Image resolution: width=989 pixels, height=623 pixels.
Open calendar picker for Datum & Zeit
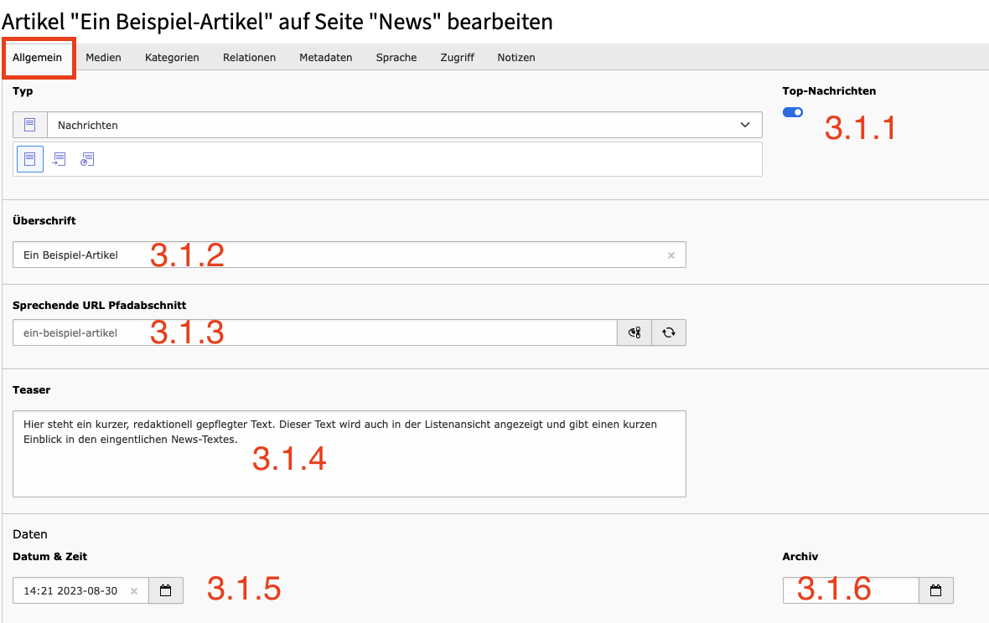166,590
